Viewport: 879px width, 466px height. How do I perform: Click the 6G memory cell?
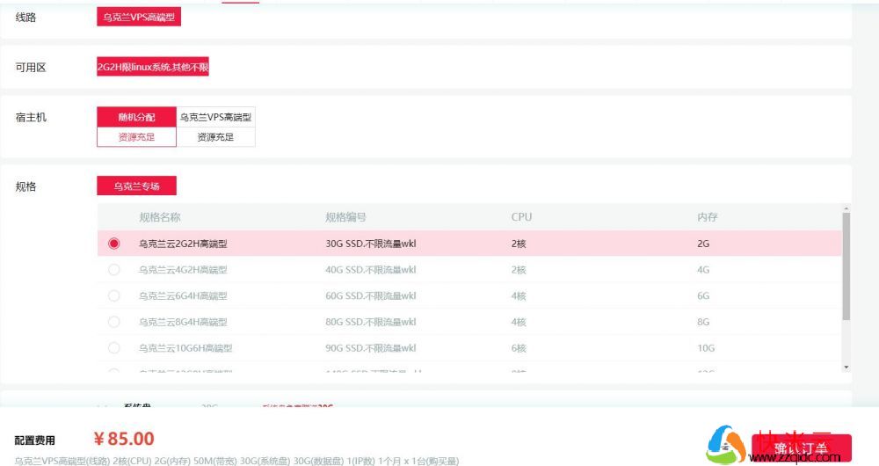point(703,295)
